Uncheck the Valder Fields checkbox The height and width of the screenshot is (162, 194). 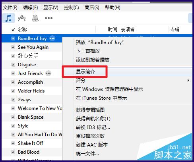[13, 91]
